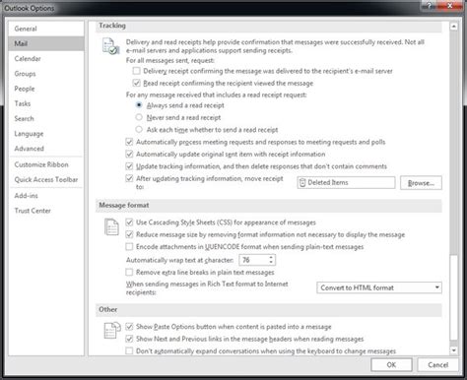Toggle Automatically process meeting requests checkbox
This screenshot has height=380, width=467.
[x=129, y=142]
